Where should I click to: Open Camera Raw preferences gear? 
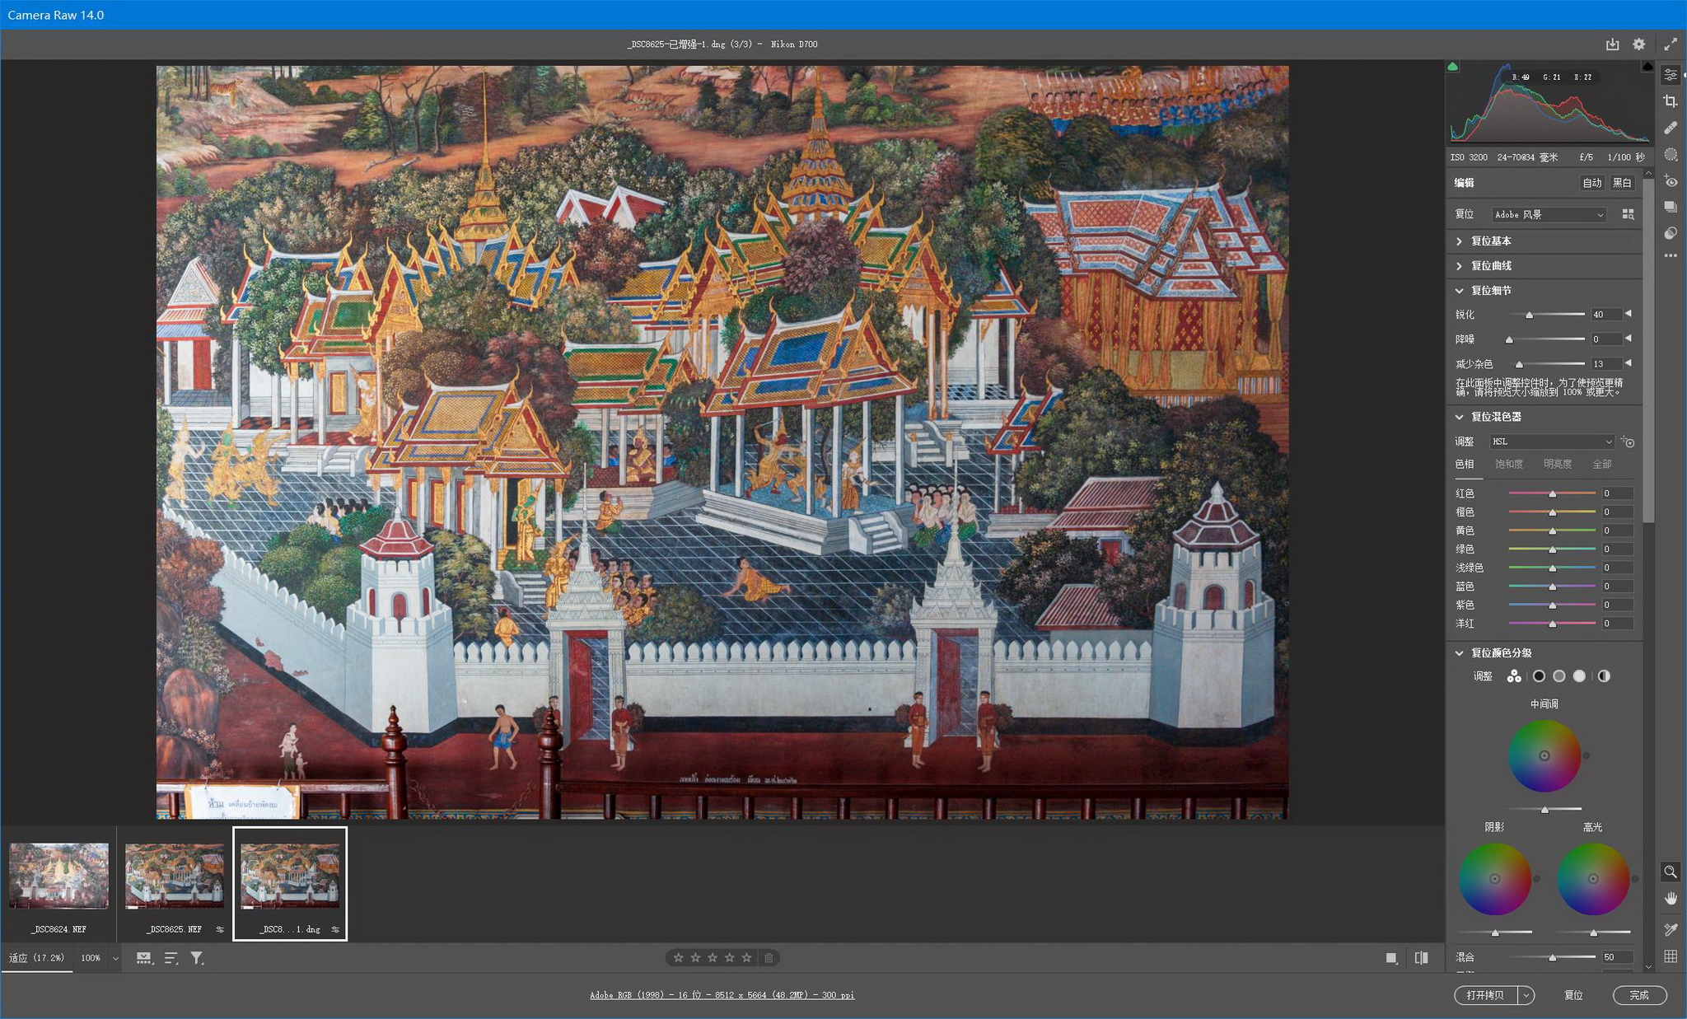(1638, 44)
